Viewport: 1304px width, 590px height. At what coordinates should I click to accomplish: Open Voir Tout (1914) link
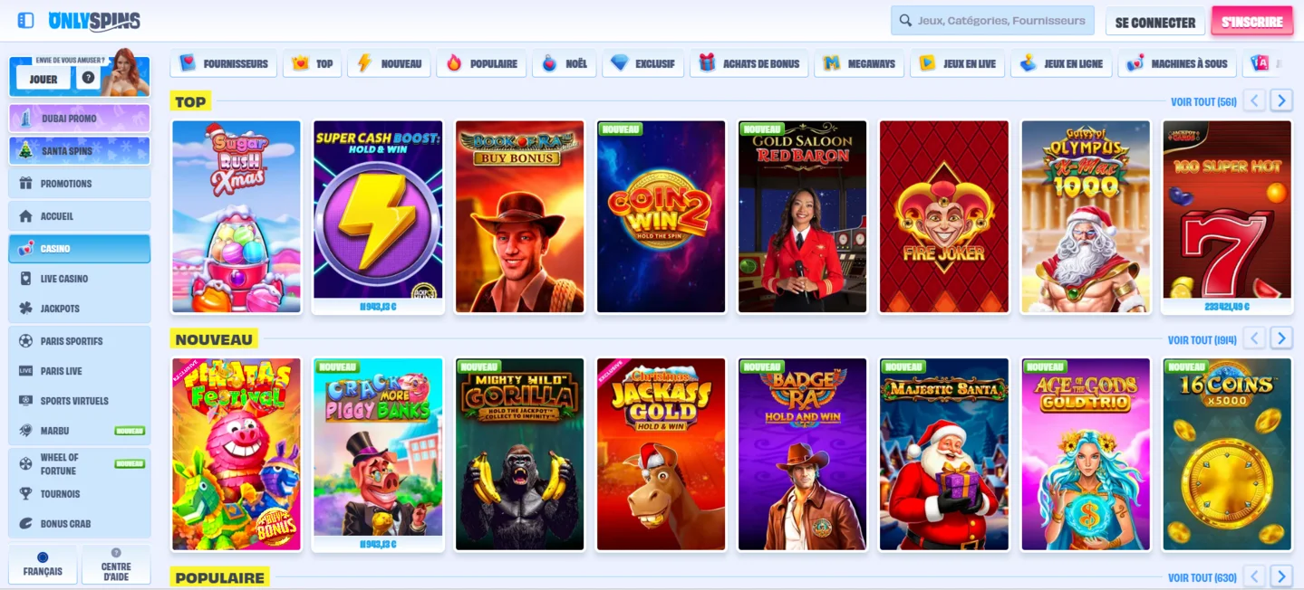(1203, 339)
